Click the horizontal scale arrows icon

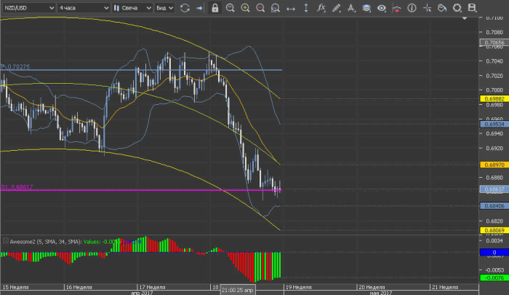pyautogui.click(x=291, y=8)
